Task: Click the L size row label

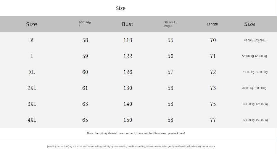Action: 32,56
